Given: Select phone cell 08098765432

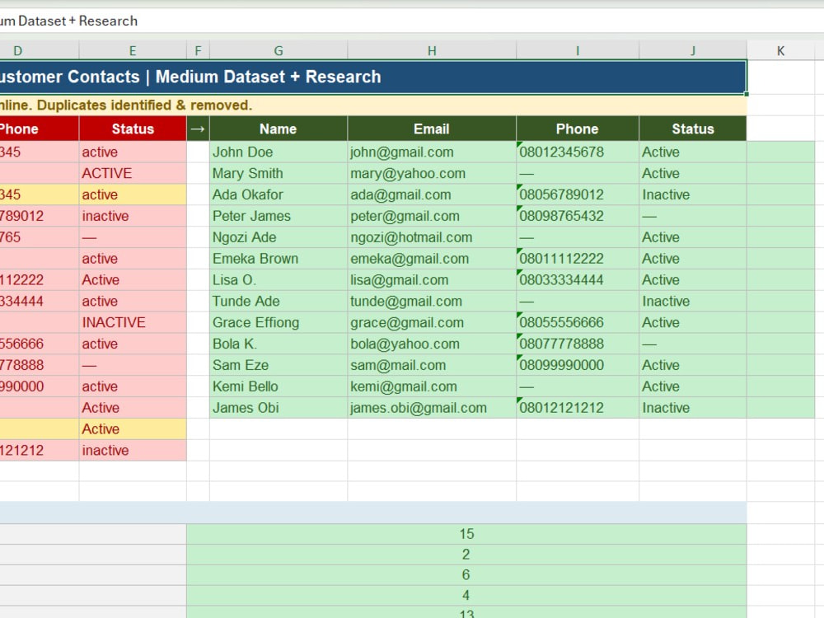Looking at the screenshot, I should pyautogui.click(x=578, y=216).
